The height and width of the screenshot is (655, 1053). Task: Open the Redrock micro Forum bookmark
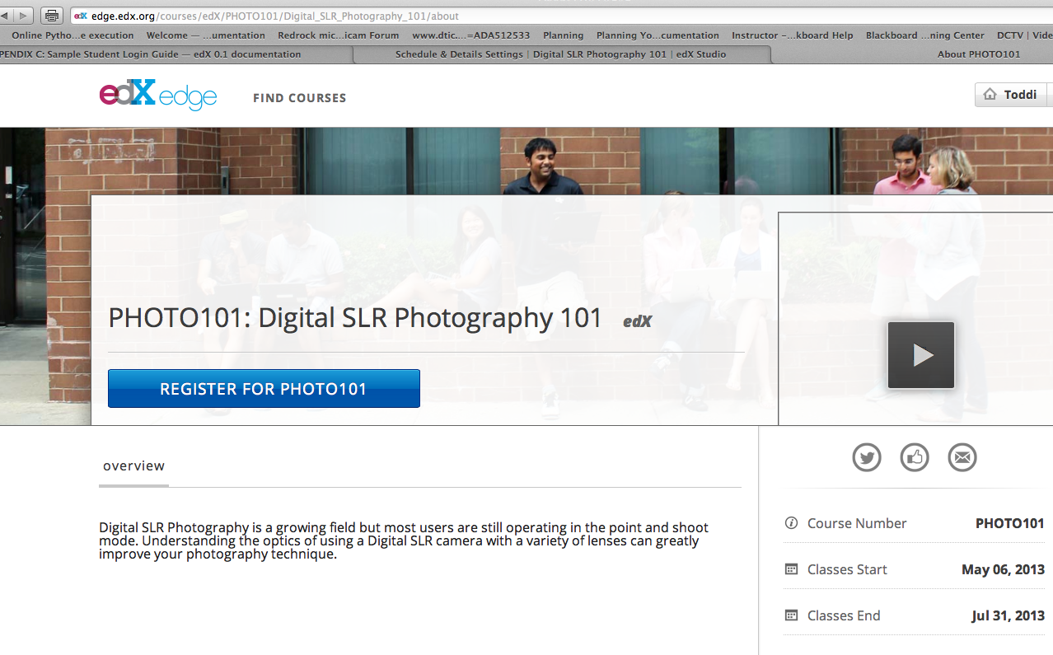pyautogui.click(x=338, y=35)
